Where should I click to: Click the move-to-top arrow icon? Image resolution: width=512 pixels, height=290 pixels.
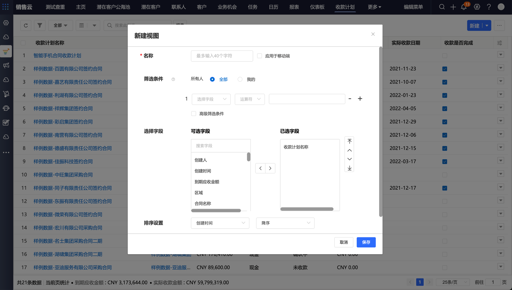pyautogui.click(x=349, y=142)
